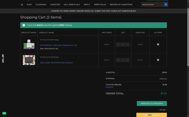Visit AMRITA BLOG in navigation
The image size is (189, 117).
tap(100, 5)
